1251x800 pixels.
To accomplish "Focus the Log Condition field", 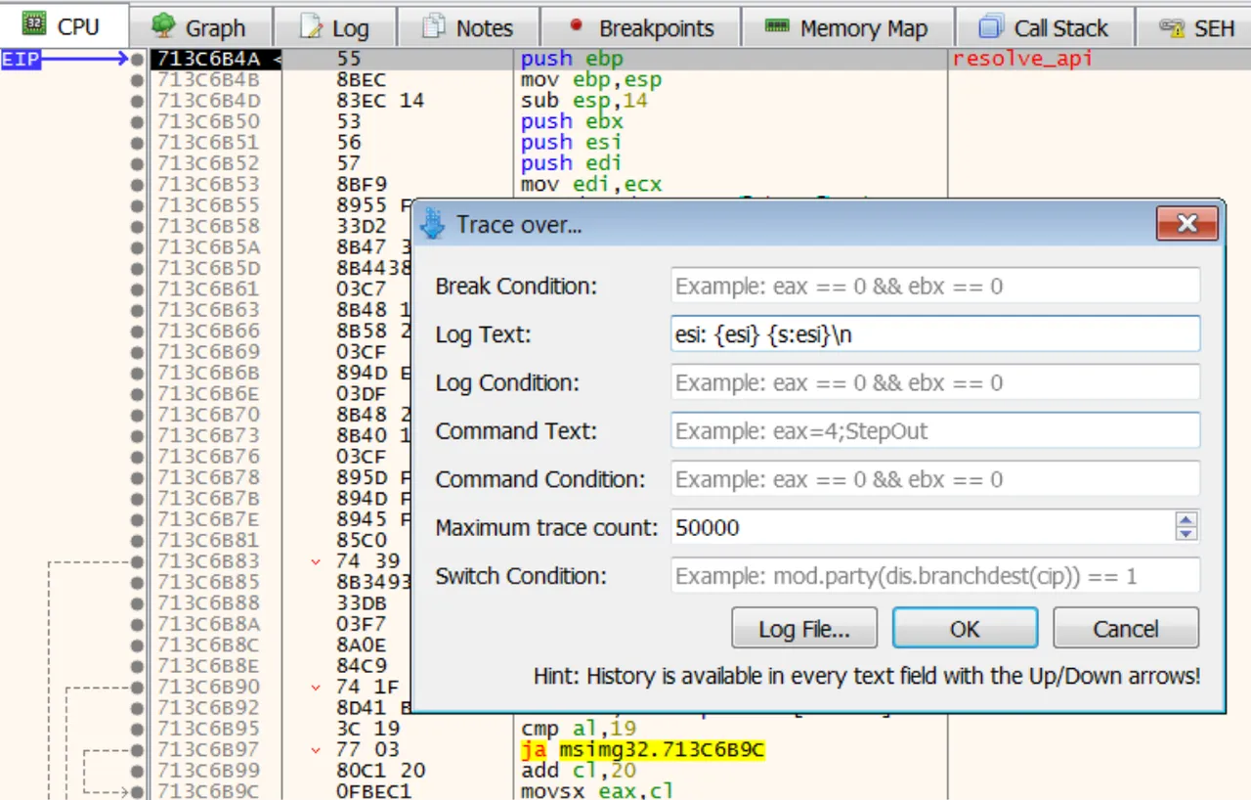I will pyautogui.click(x=935, y=382).
